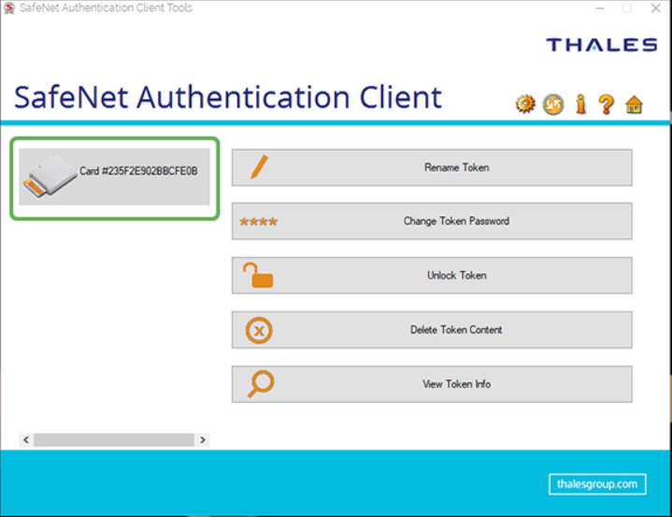Click the Rename Token button

(432, 167)
